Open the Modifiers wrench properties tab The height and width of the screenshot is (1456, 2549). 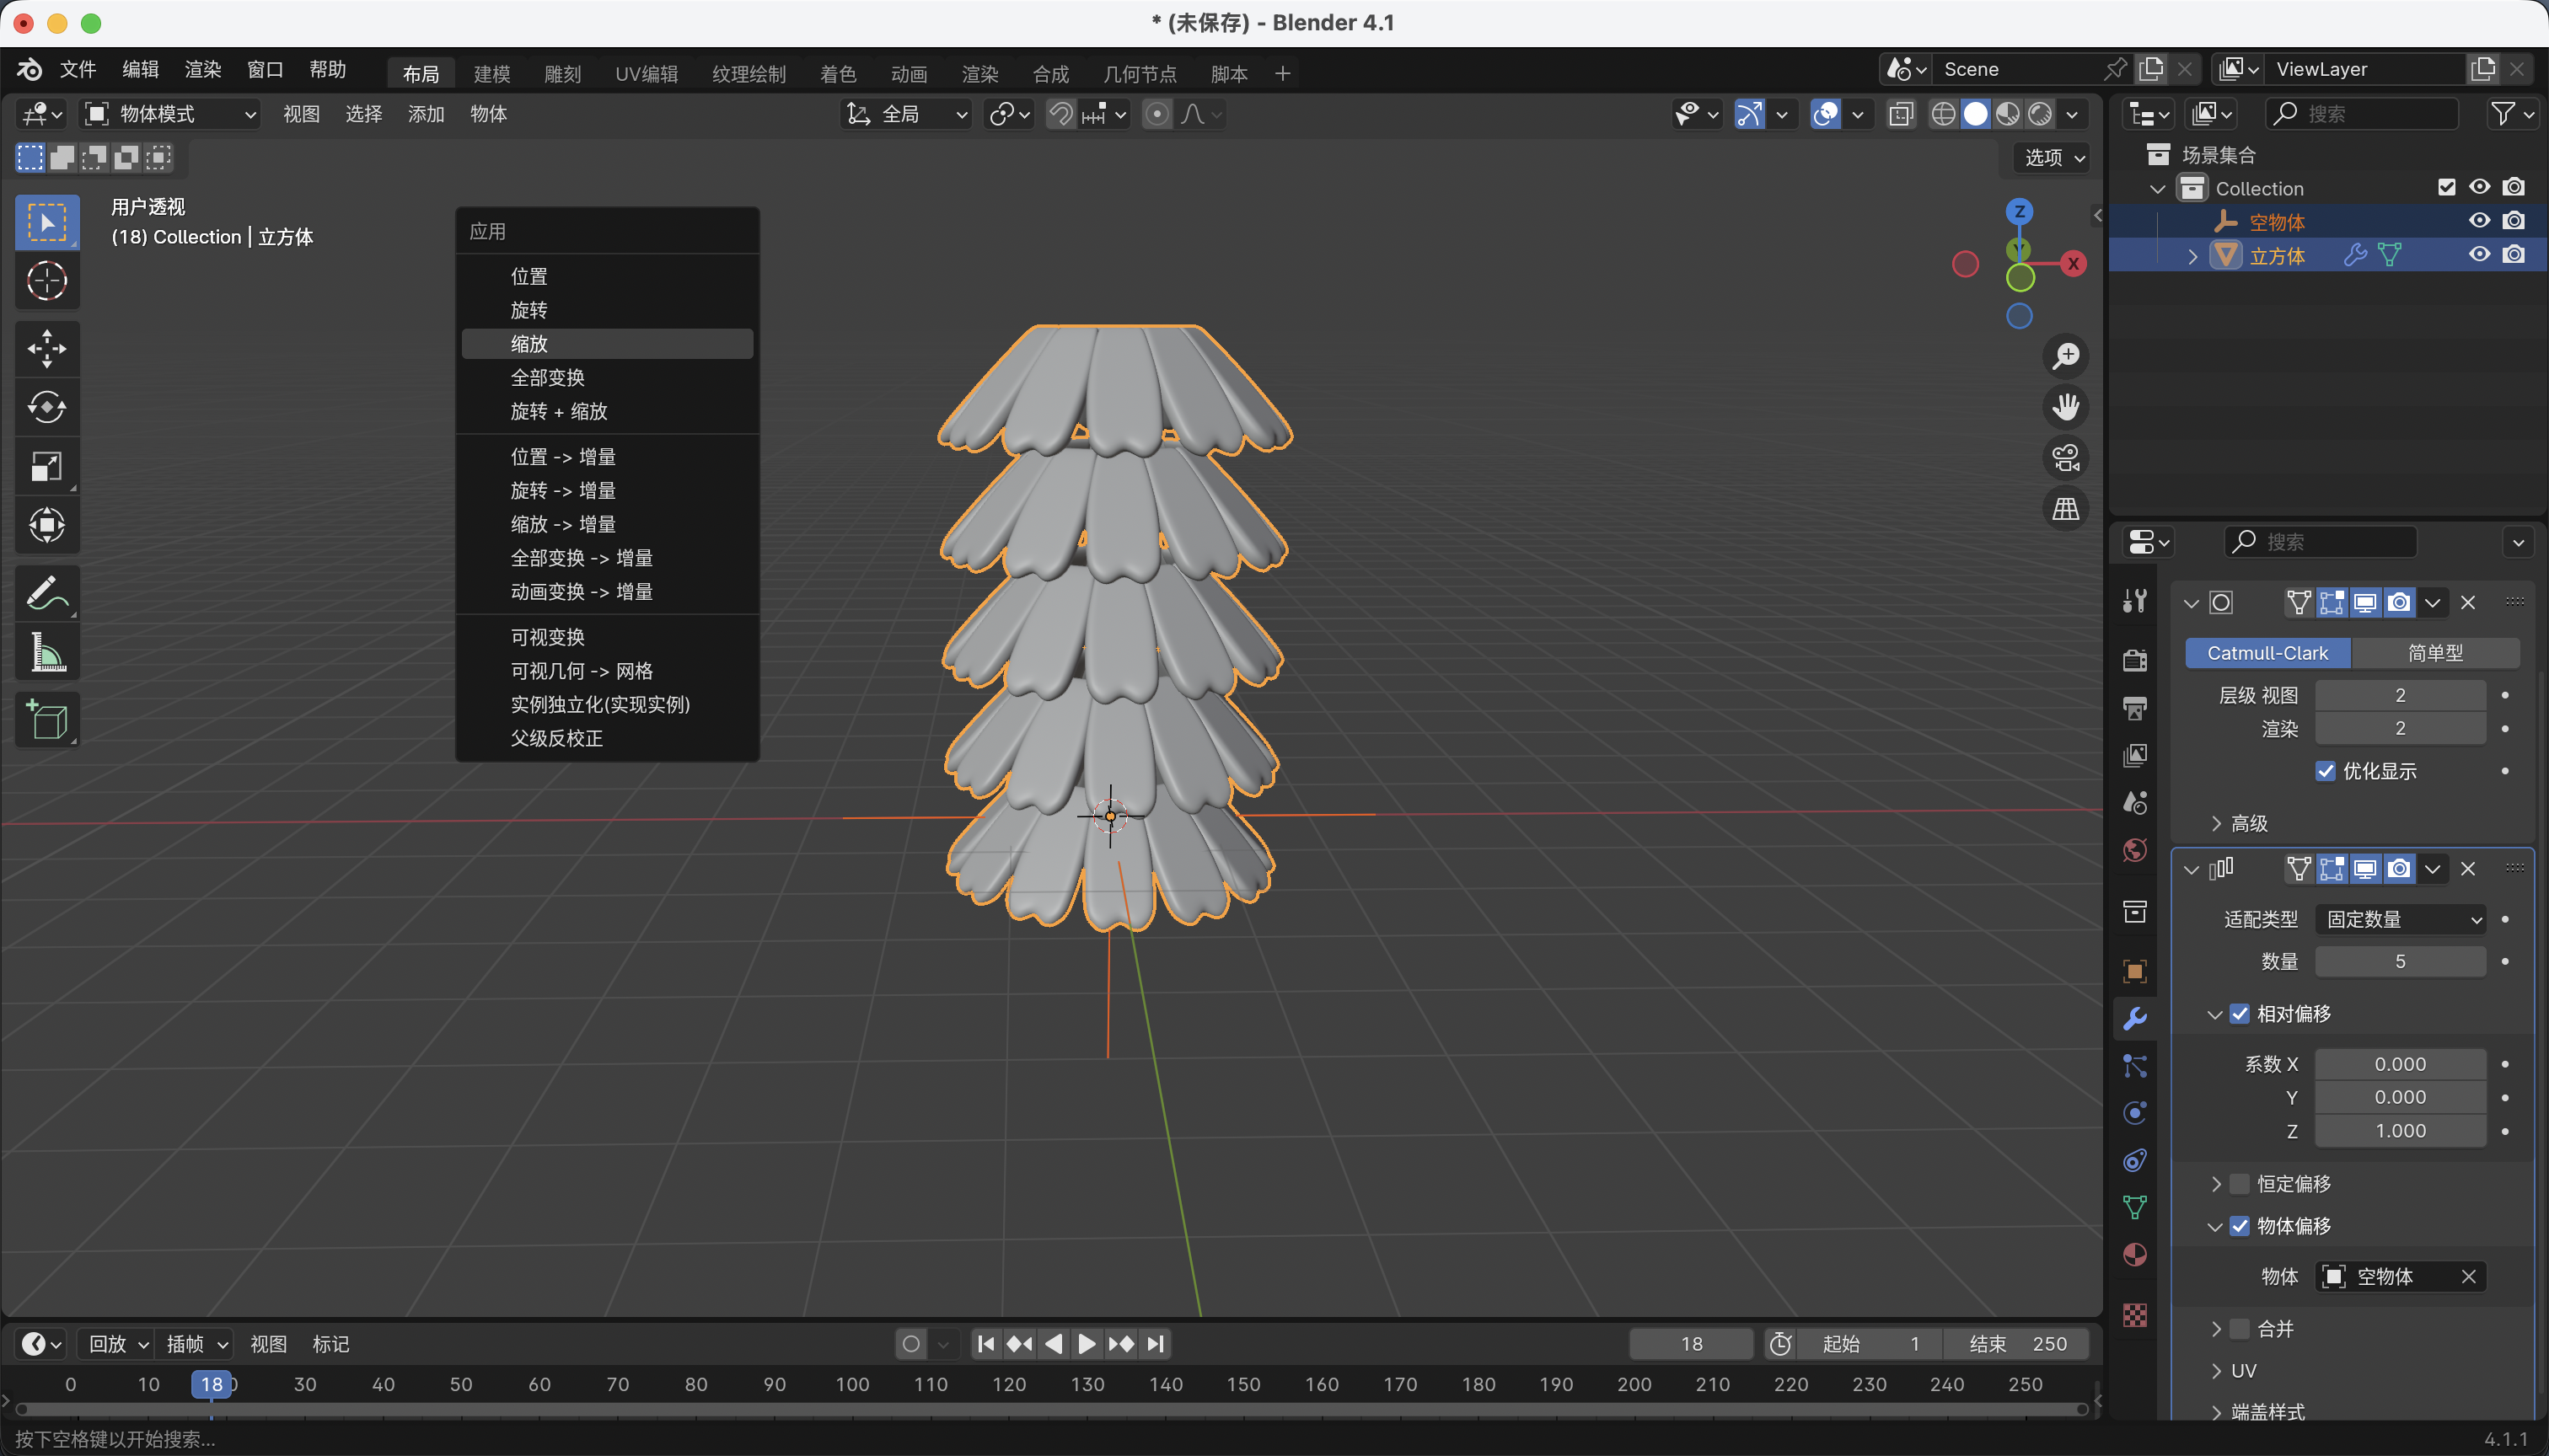point(2135,1018)
